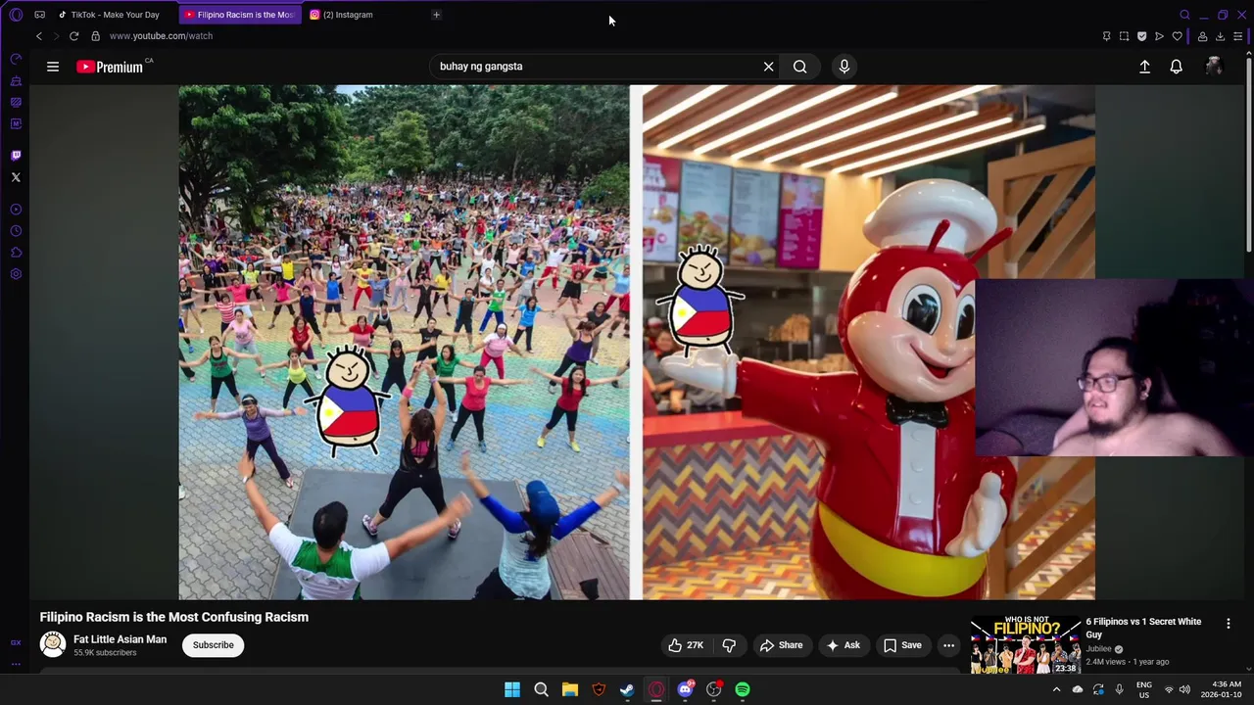Open history clock icon in sidebar

[16, 231]
